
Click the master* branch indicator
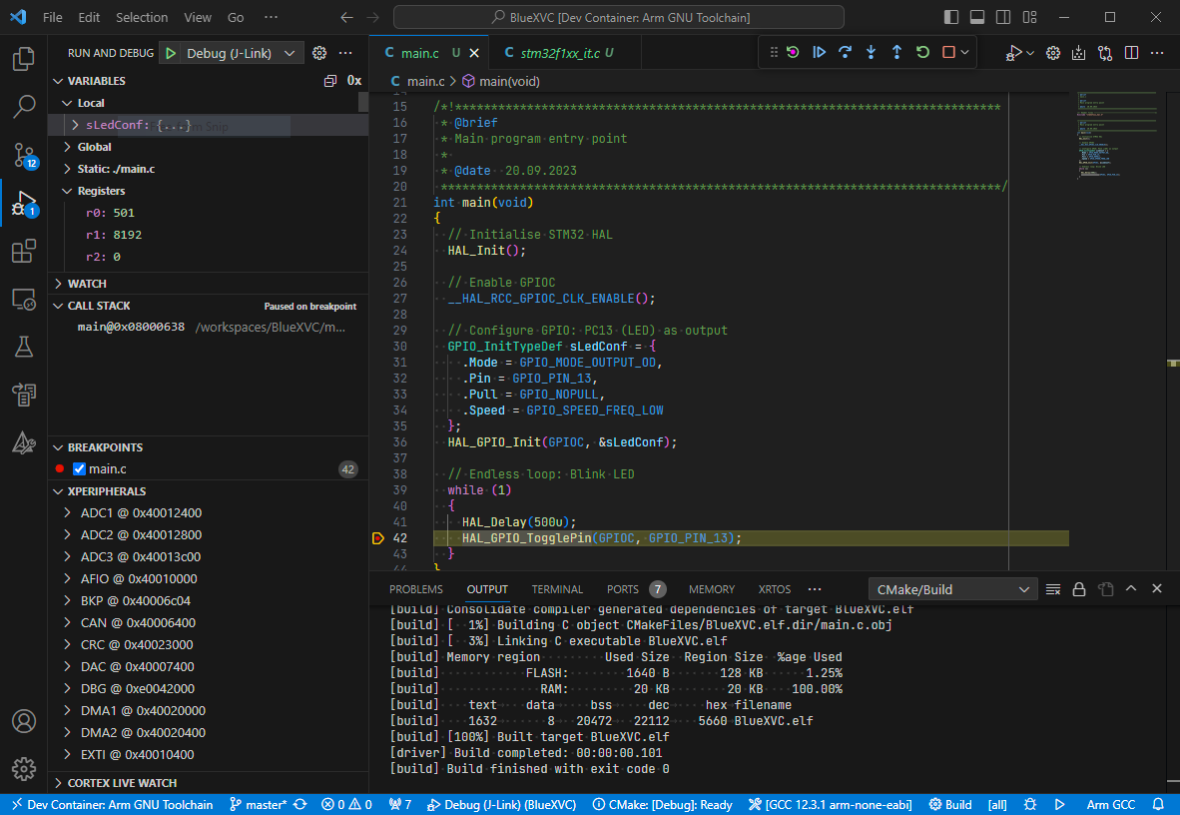click(262, 804)
